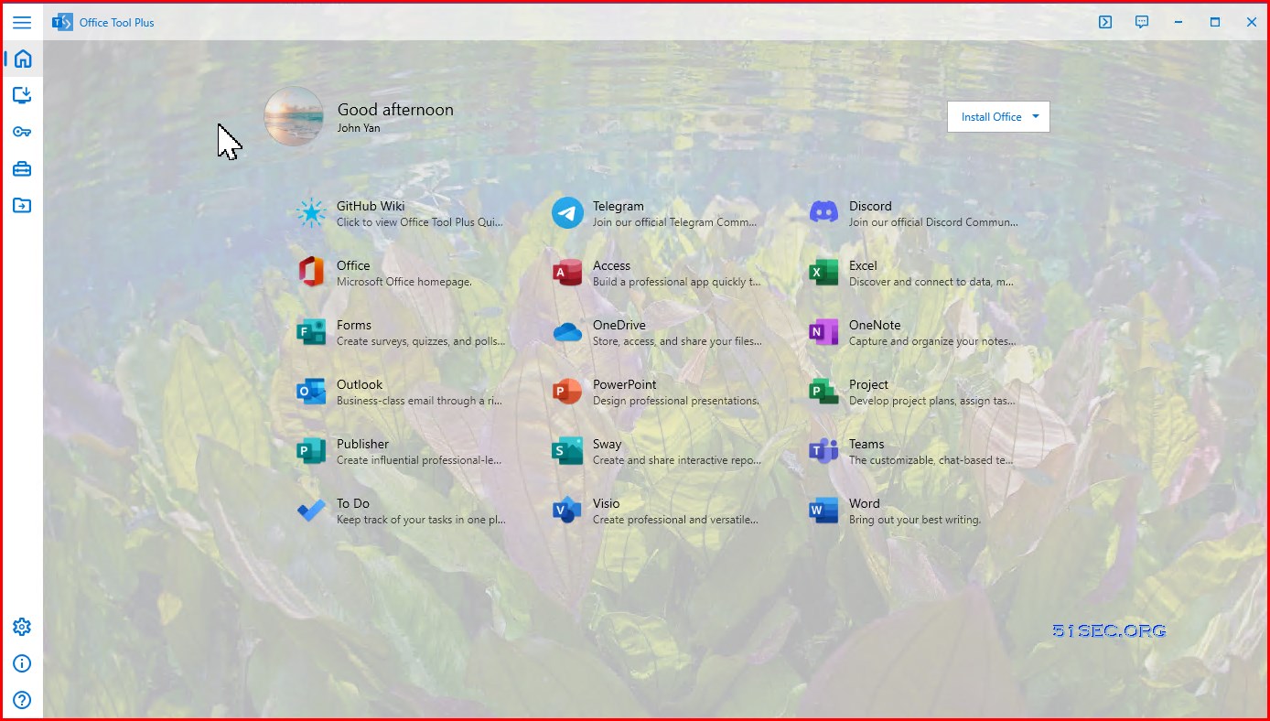Click John Yan's profile picture
The height and width of the screenshot is (721, 1270).
tap(294, 116)
